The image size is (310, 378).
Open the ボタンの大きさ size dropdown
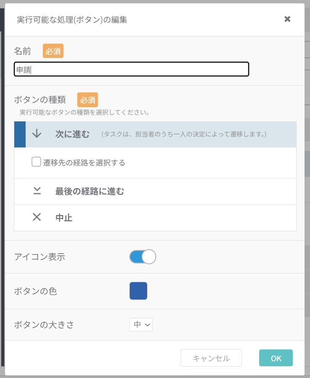pos(141,325)
